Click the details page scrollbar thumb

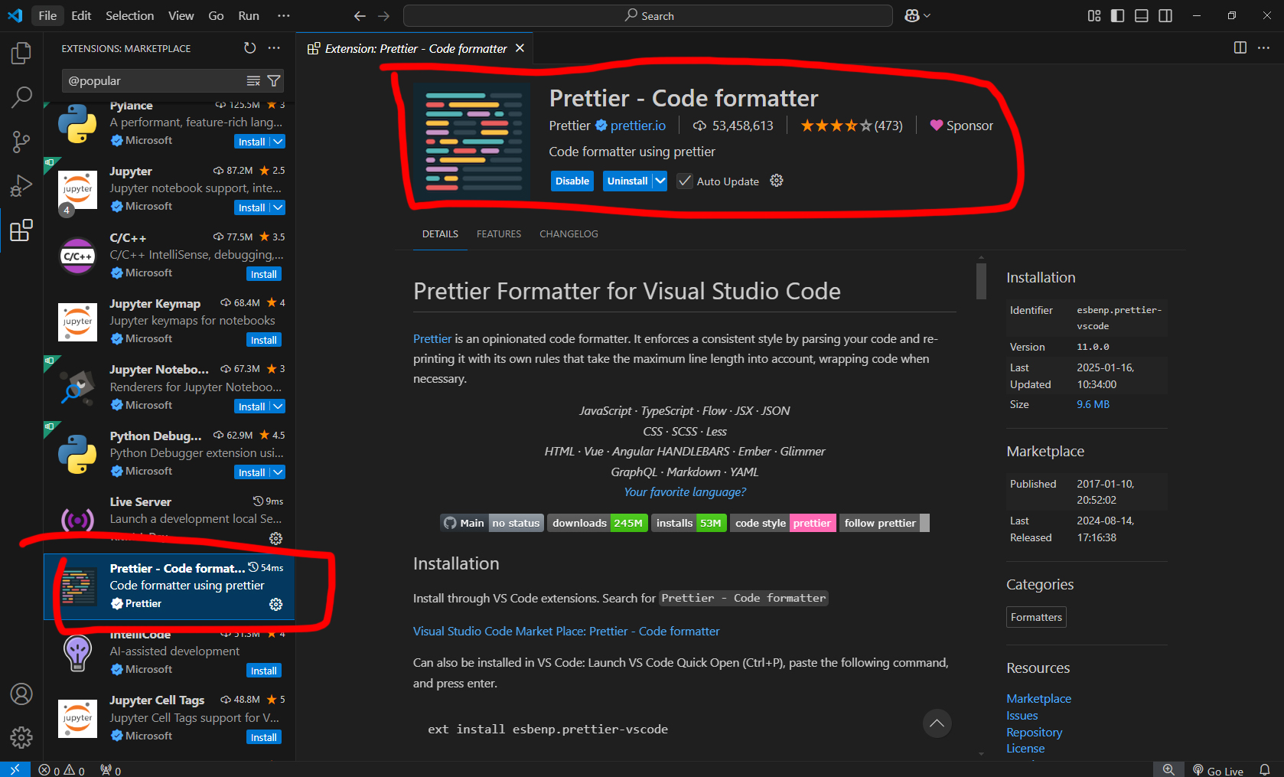point(981,281)
